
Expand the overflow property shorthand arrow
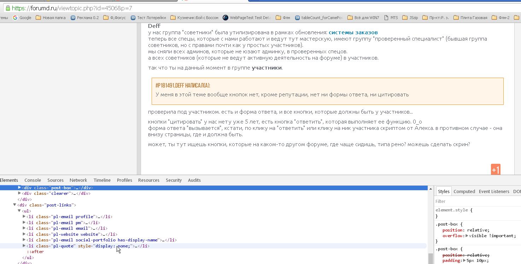[x=467, y=236]
